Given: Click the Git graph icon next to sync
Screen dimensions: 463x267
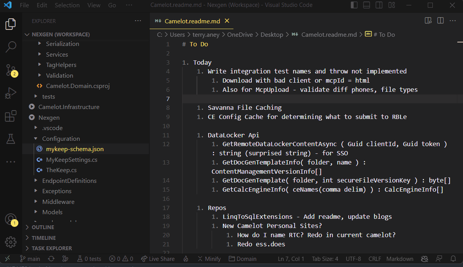Looking at the screenshot, I should pos(65,259).
